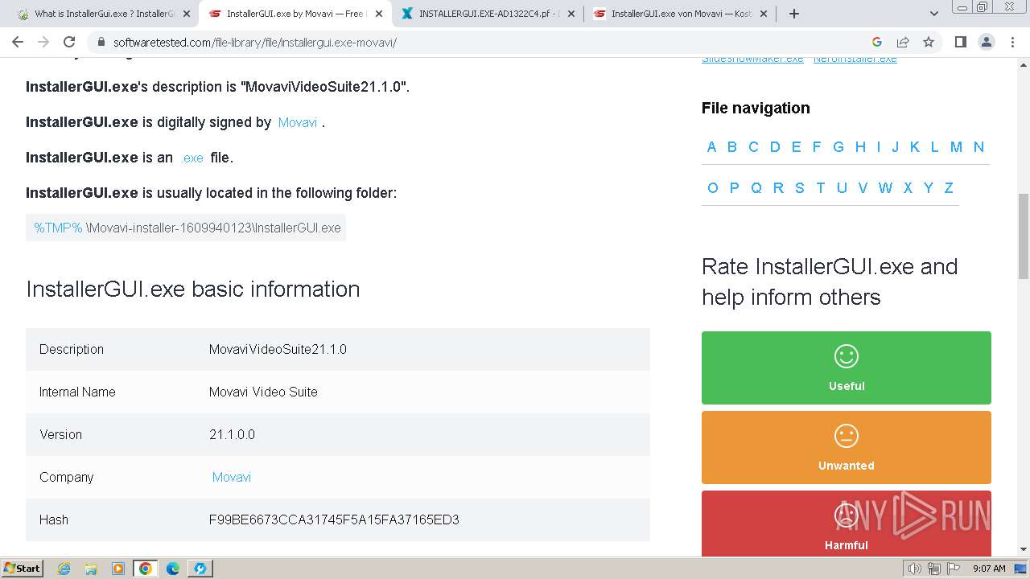1030x579 pixels.
Task: Close the What is InstallerGui.exe tab
Action: [187, 14]
